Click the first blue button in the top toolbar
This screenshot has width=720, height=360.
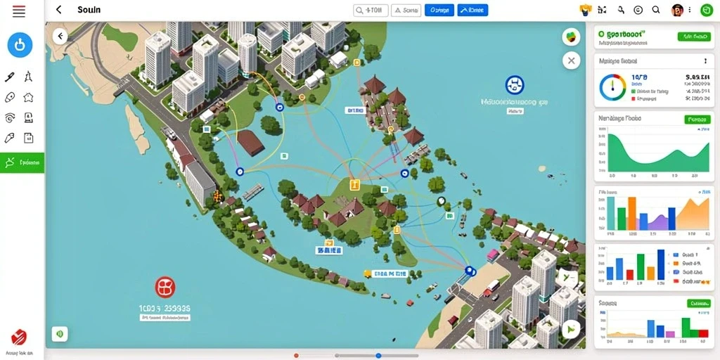(x=439, y=10)
